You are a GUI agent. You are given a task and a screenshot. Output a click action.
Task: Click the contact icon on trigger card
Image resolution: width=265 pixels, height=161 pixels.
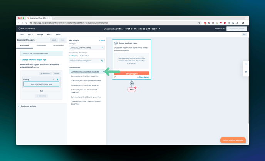(116, 43)
